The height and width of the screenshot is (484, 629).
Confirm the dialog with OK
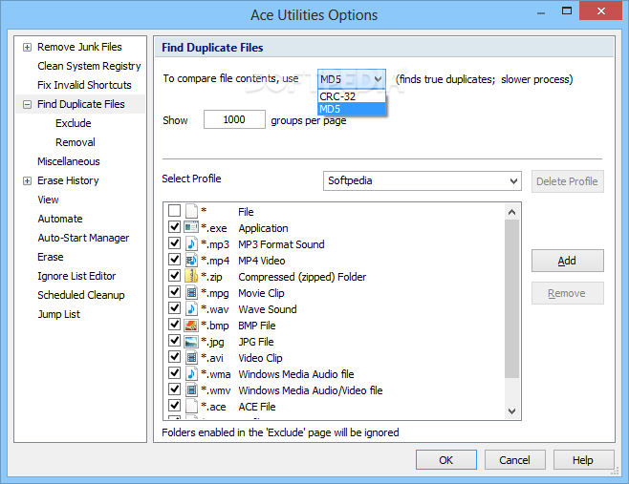point(446,459)
